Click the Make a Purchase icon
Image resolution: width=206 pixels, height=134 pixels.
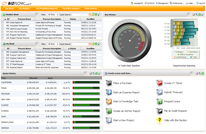(x=109, y=83)
